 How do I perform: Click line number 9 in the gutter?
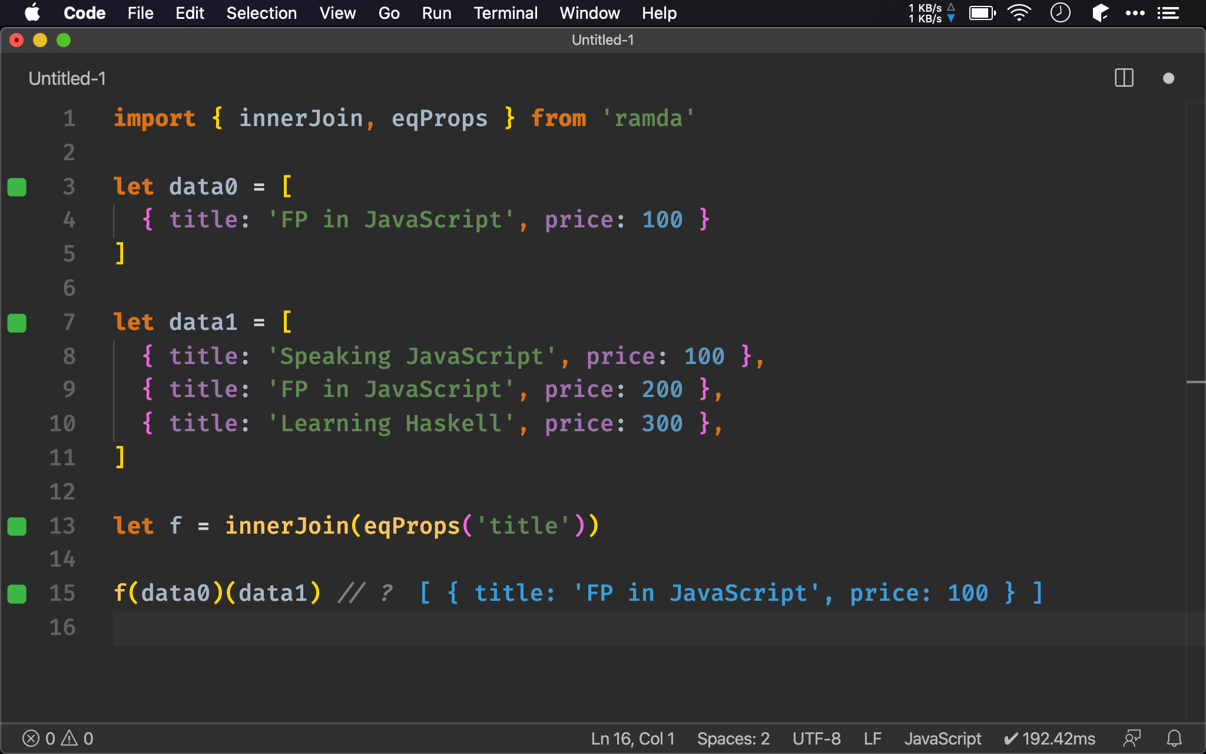point(69,389)
